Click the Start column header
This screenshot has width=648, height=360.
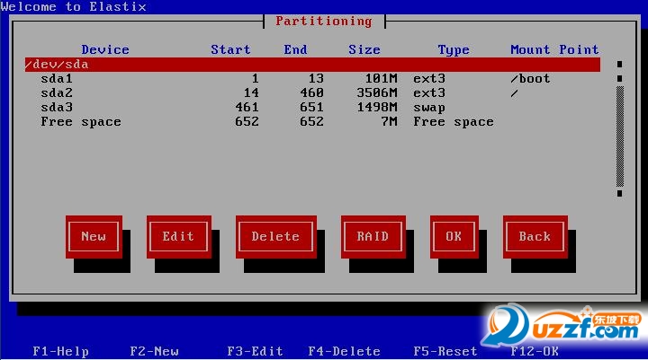click(x=230, y=50)
